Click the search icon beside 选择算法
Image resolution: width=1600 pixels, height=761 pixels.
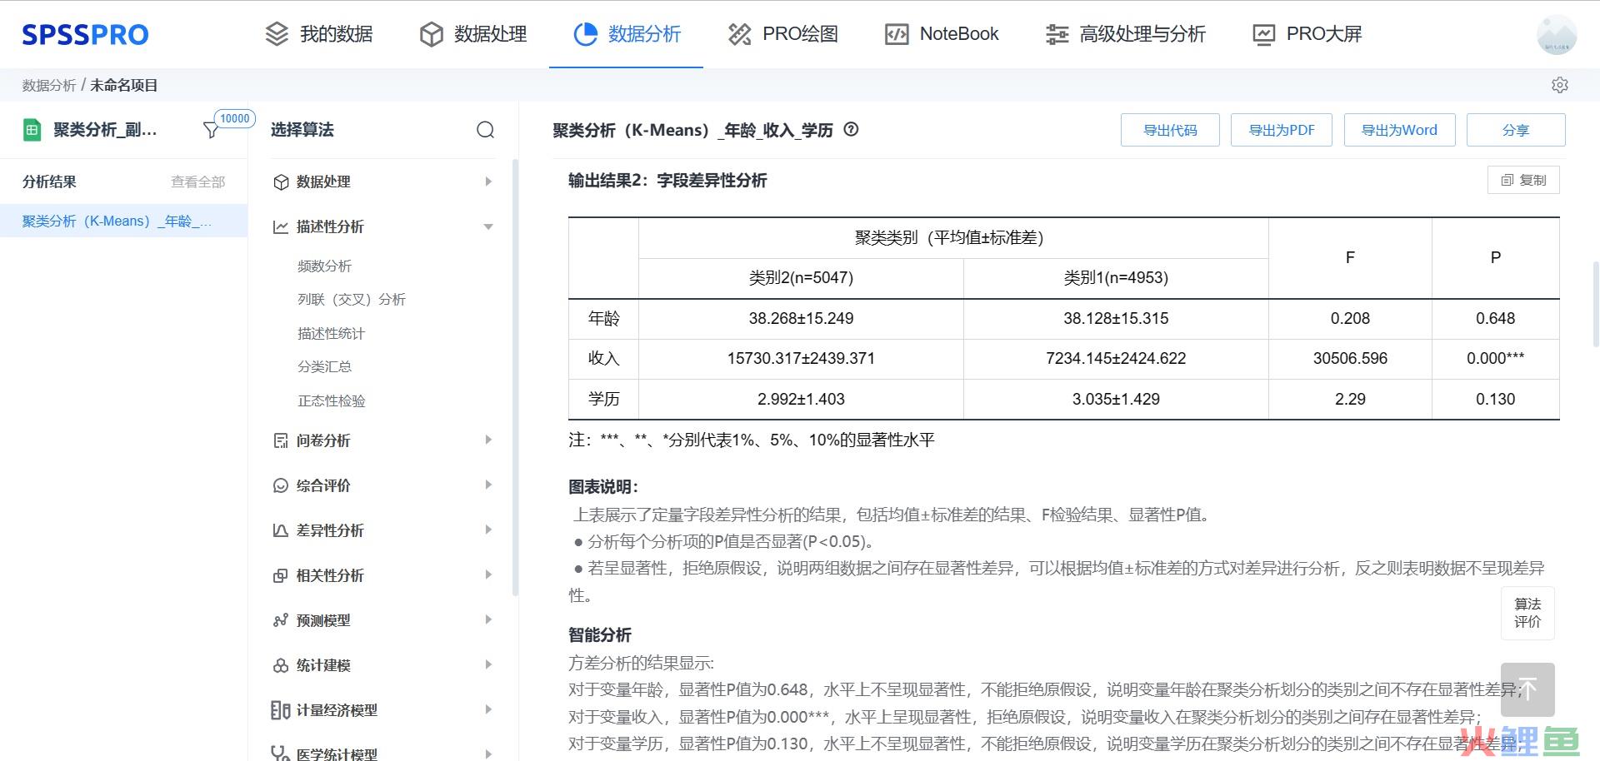pos(485,130)
